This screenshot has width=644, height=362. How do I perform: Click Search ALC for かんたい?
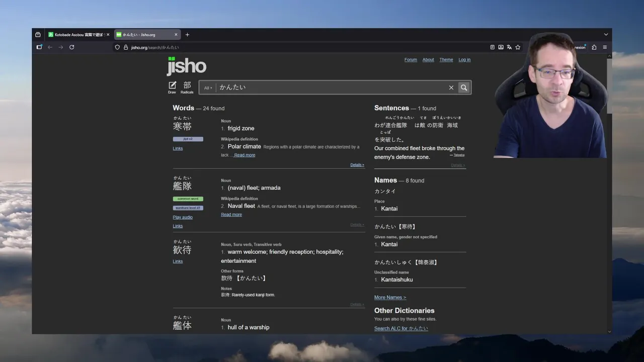coord(401,328)
